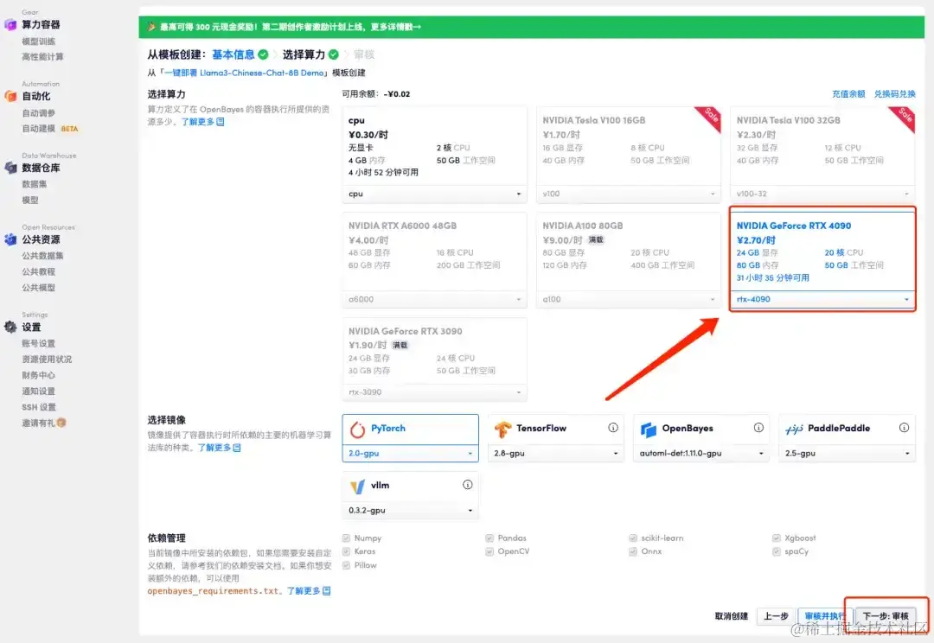Toggle the Xgboost dependency checkbox
The width and height of the screenshot is (934, 643).
point(776,538)
